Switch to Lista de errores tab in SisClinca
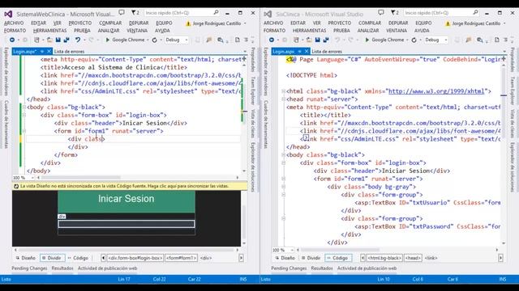Image resolution: width=519 pixels, height=291 pixels. click(x=327, y=52)
